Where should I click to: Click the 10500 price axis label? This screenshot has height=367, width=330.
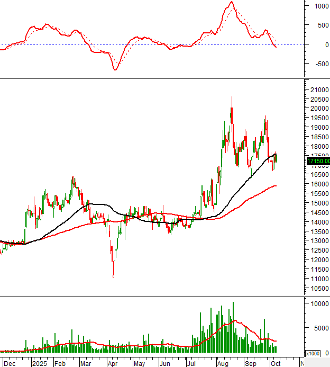(319, 289)
